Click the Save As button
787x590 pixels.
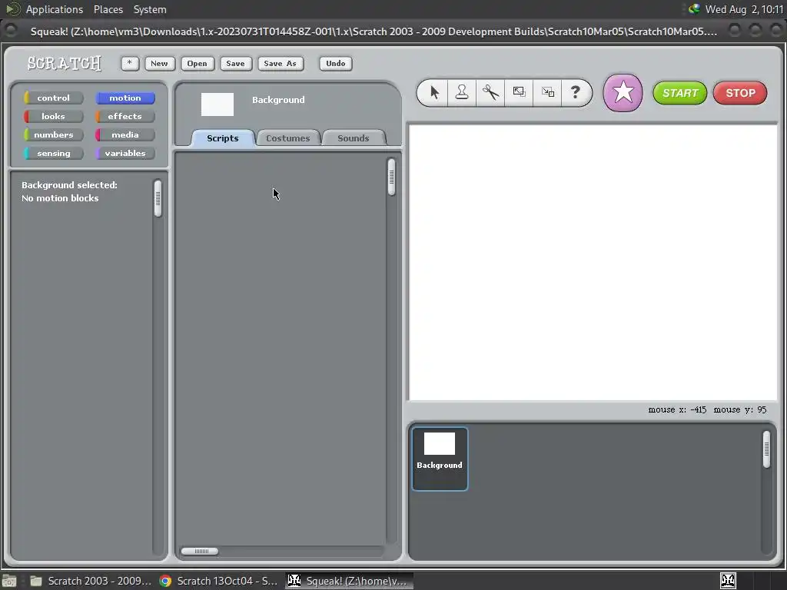[x=281, y=63]
